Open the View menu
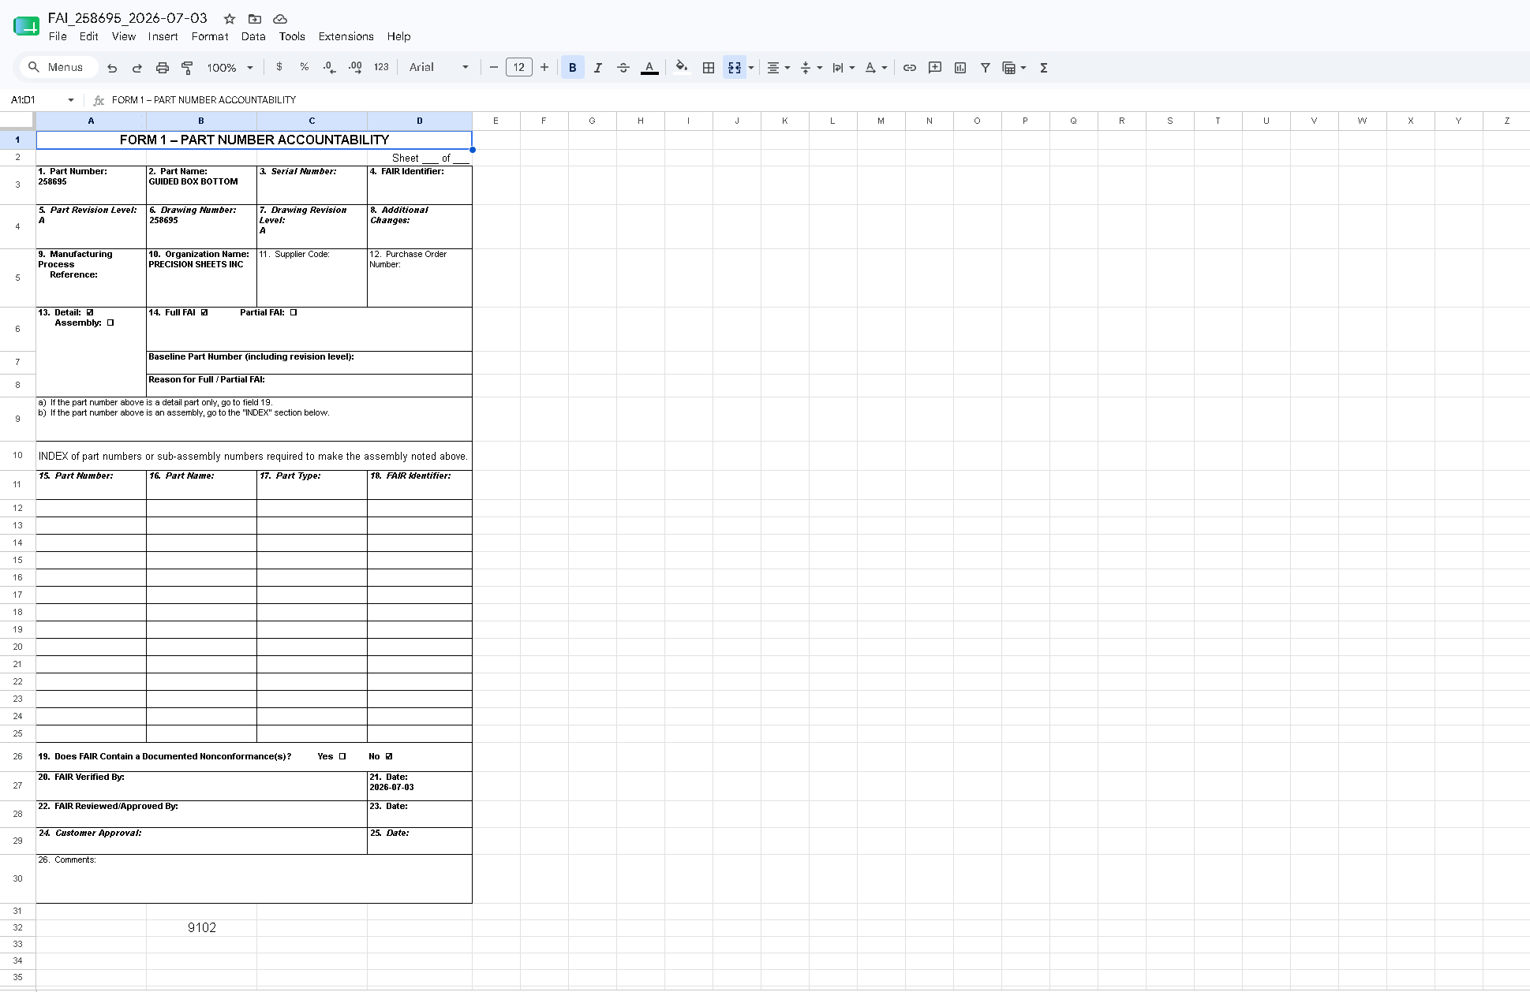Screen dimensions: 1530x992 click(x=124, y=36)
